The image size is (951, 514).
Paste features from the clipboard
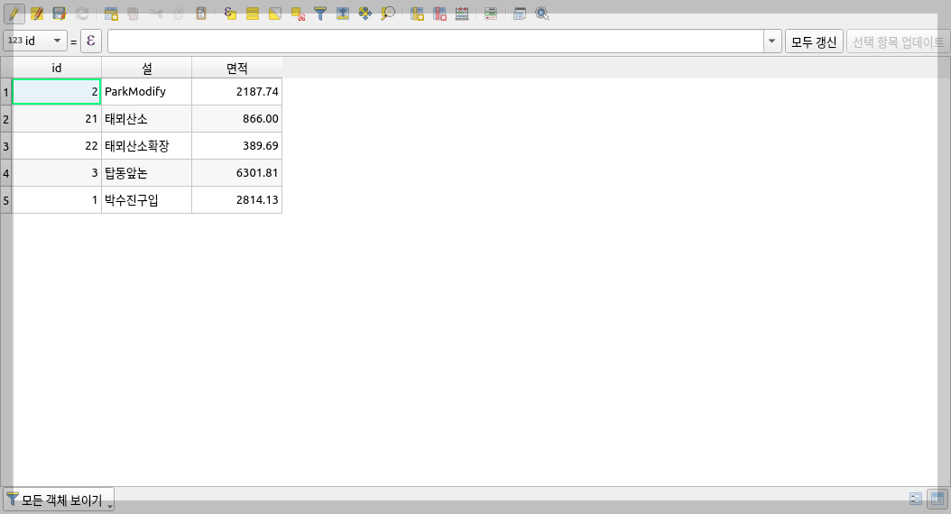200,14
